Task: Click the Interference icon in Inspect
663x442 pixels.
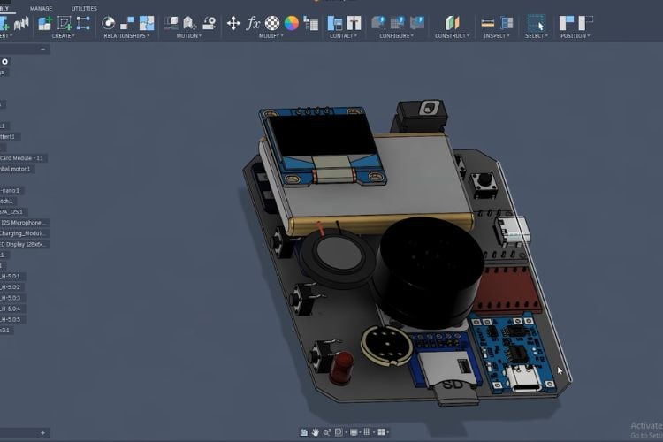Action: 507,23
